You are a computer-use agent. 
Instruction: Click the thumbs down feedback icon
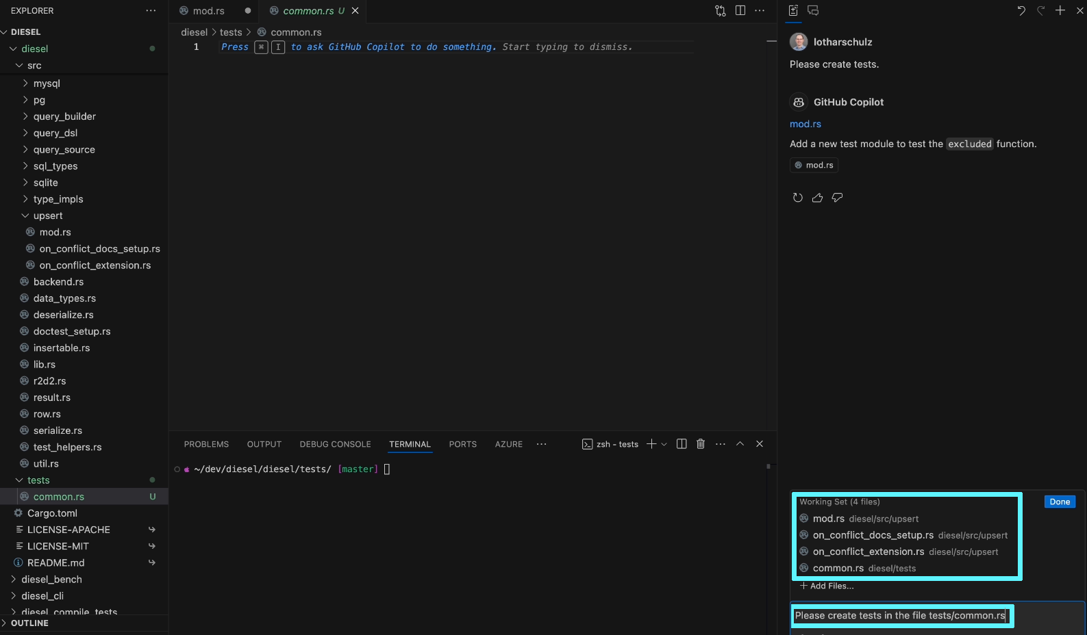pyautogui.click(x=837, y=198)
